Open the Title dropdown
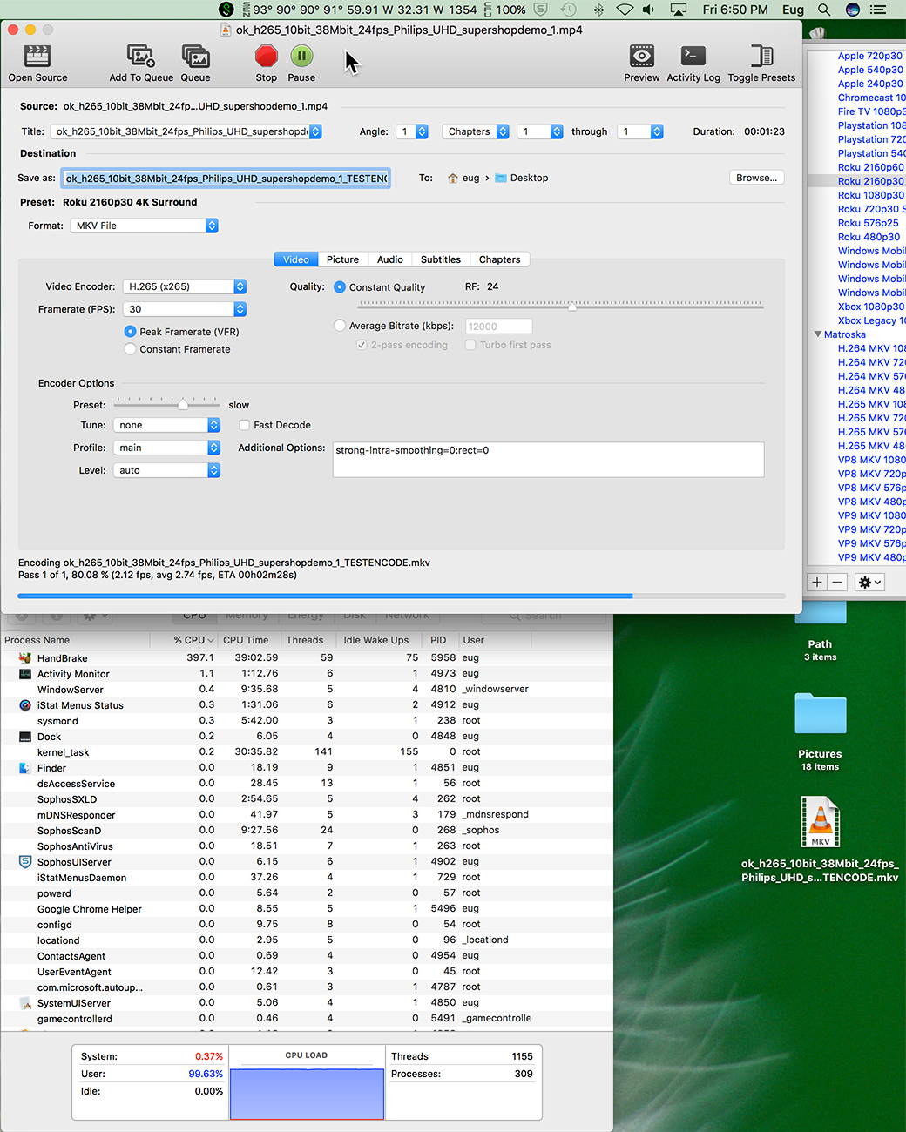 [186, 131]
